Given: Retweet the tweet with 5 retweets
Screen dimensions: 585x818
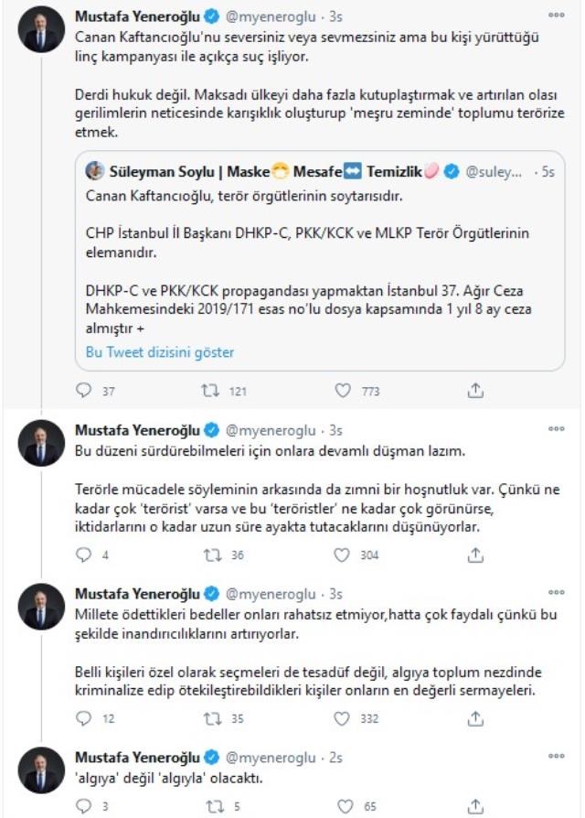Looking at the screenshot, I should coord(211,806).
